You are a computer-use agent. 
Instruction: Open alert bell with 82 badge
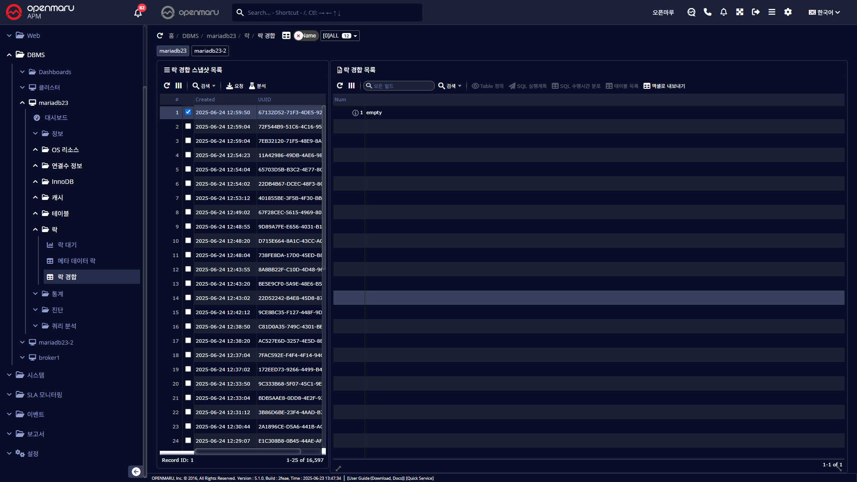click(x=138, y=12)
